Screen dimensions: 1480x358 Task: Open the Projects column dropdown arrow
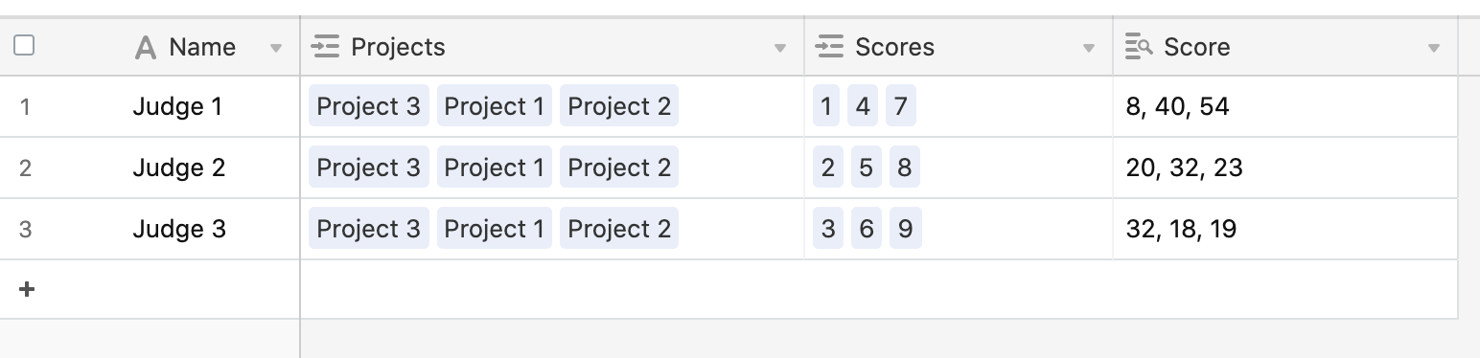point(780,48)
